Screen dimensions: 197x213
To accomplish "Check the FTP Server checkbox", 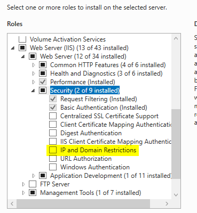I will (x=33, y=184).
